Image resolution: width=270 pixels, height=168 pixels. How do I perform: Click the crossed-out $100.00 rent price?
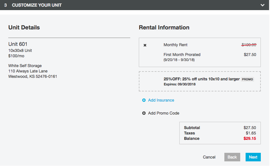pos(249,45)
